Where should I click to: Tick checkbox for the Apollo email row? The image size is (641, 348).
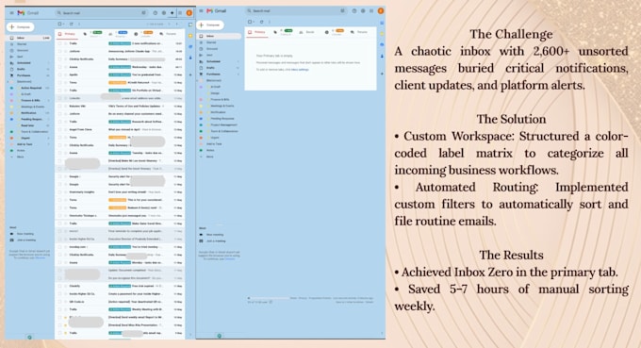click(60, 75)
